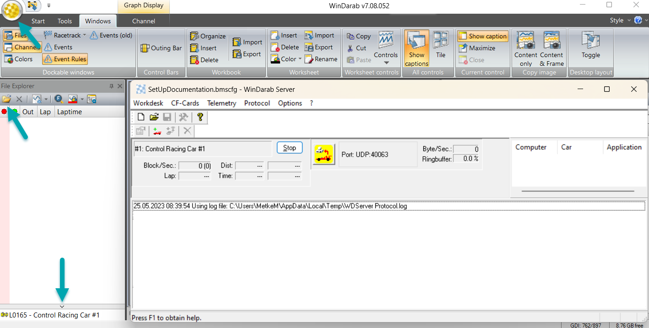649x328 pixels.
Task: Expand dropdown arrow next to snowflake graph icon
Action: 46,99
